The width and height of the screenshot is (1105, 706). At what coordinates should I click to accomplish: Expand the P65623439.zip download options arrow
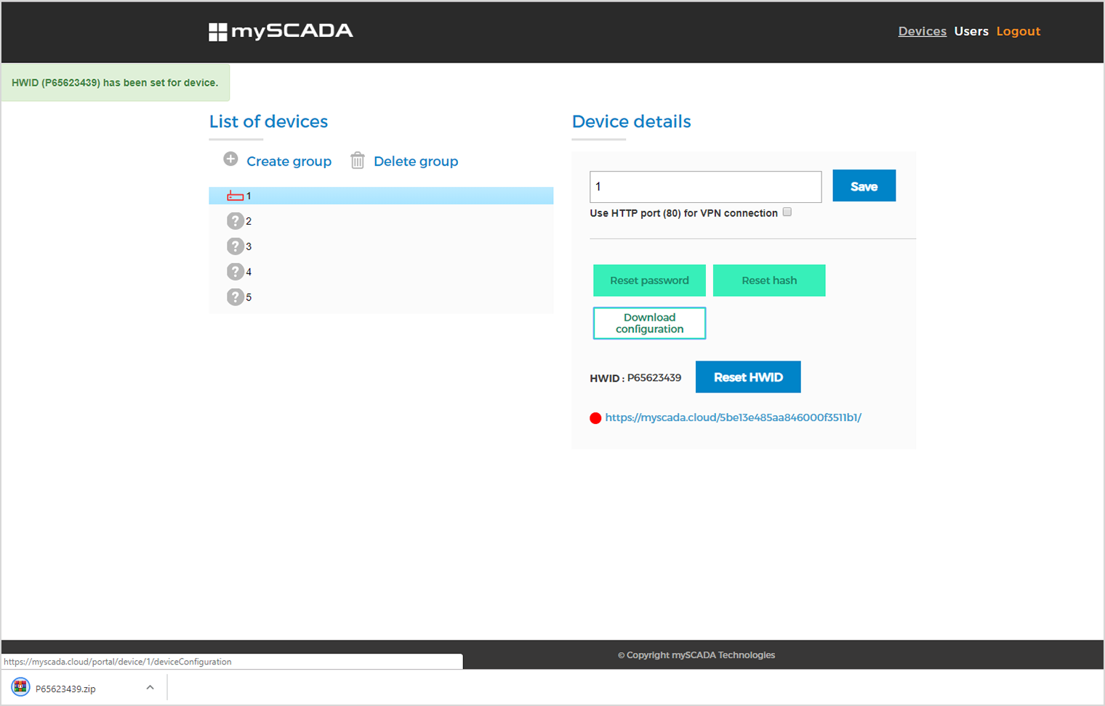tap(150, 687)
